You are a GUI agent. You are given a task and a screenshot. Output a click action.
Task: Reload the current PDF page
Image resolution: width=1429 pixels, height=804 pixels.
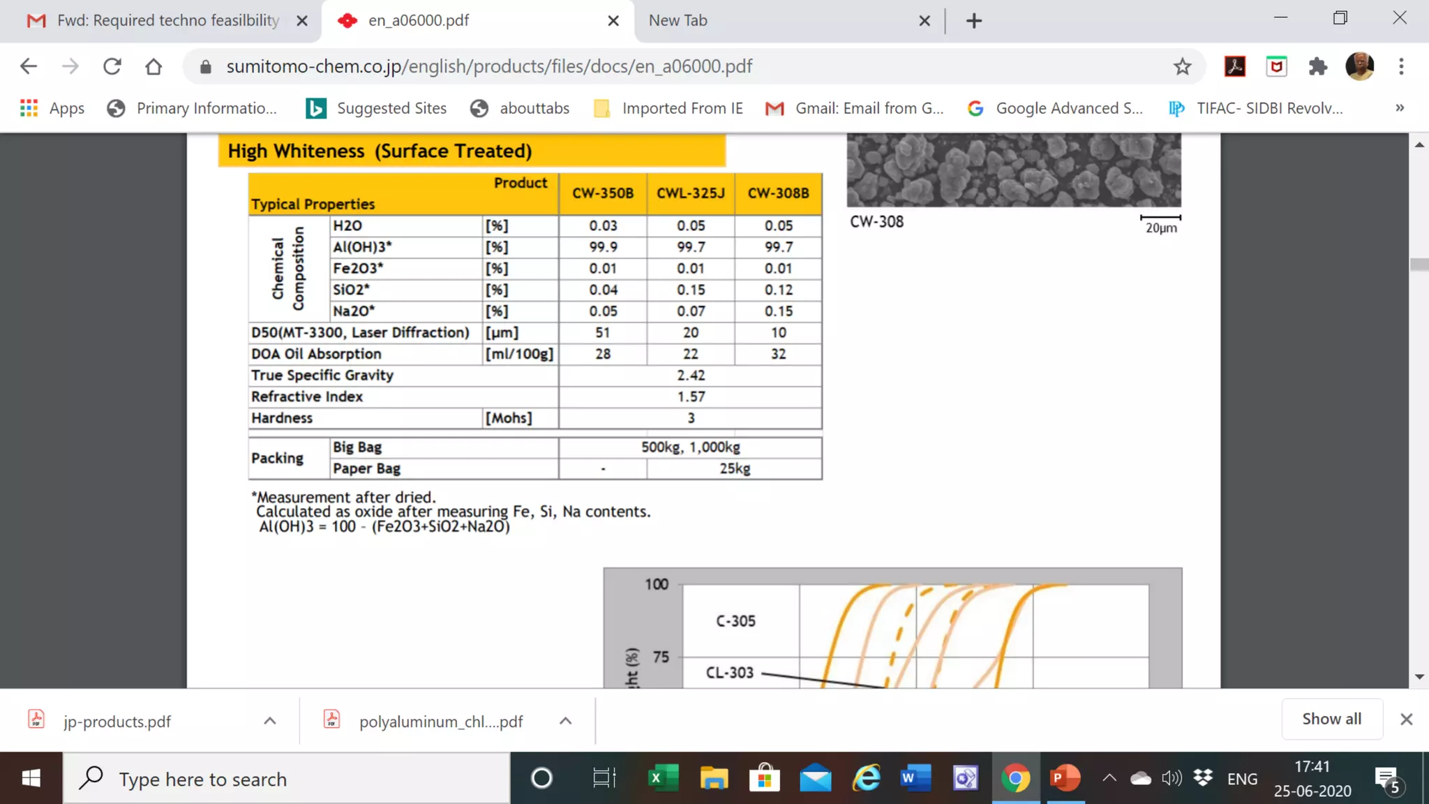112,66
